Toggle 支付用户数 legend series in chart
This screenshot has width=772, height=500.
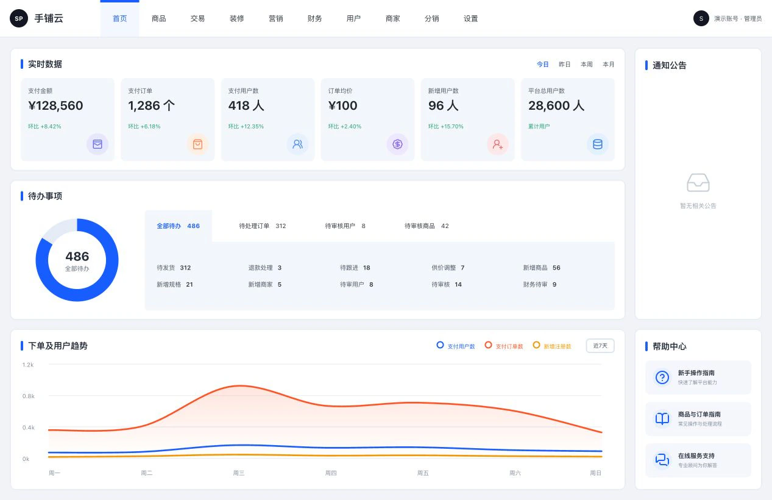click(456, 346)
